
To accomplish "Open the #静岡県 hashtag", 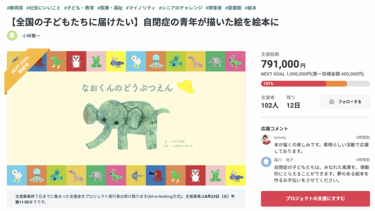I will [x=15, y=8].
